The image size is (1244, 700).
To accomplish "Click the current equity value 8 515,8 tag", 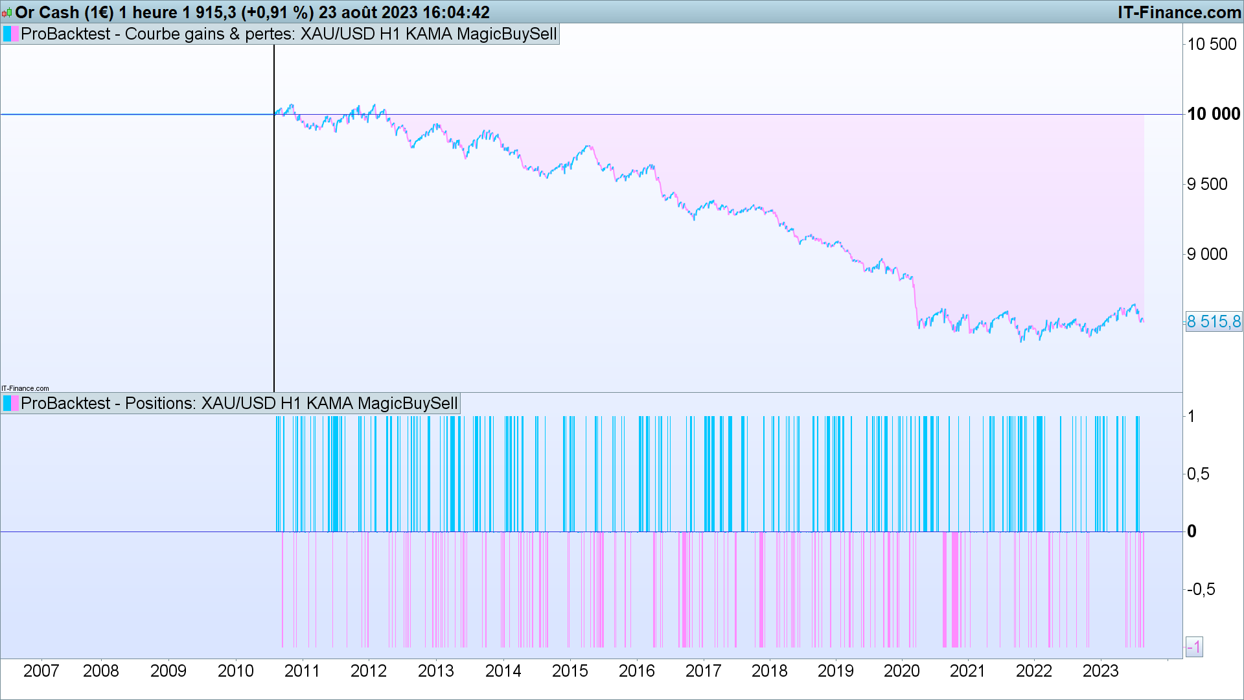I will (1214, 321).
